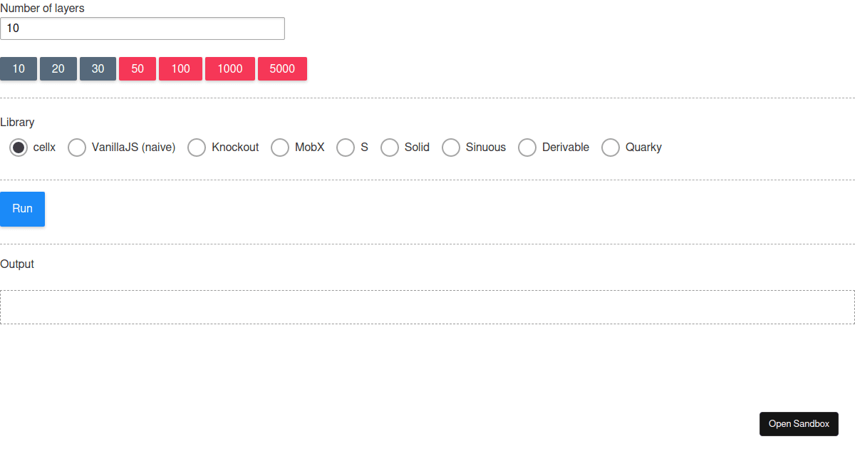
Task: Set layer count using the 10 preset
Action: (19, 68)
